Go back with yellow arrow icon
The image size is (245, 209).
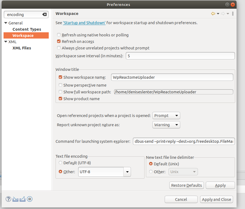(213, 14)
